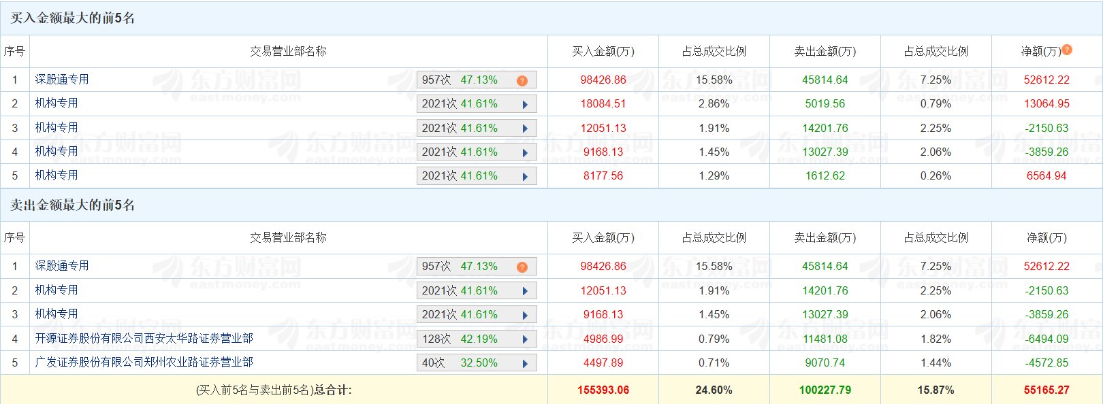
Task: Click orange help icon beside 净额(万) header
Action: pos(1067,50)
